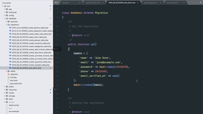This screenshot has width=203, height=114.
Task: Click PHP icon of create_categories_table.php
Action: (10, 47)
